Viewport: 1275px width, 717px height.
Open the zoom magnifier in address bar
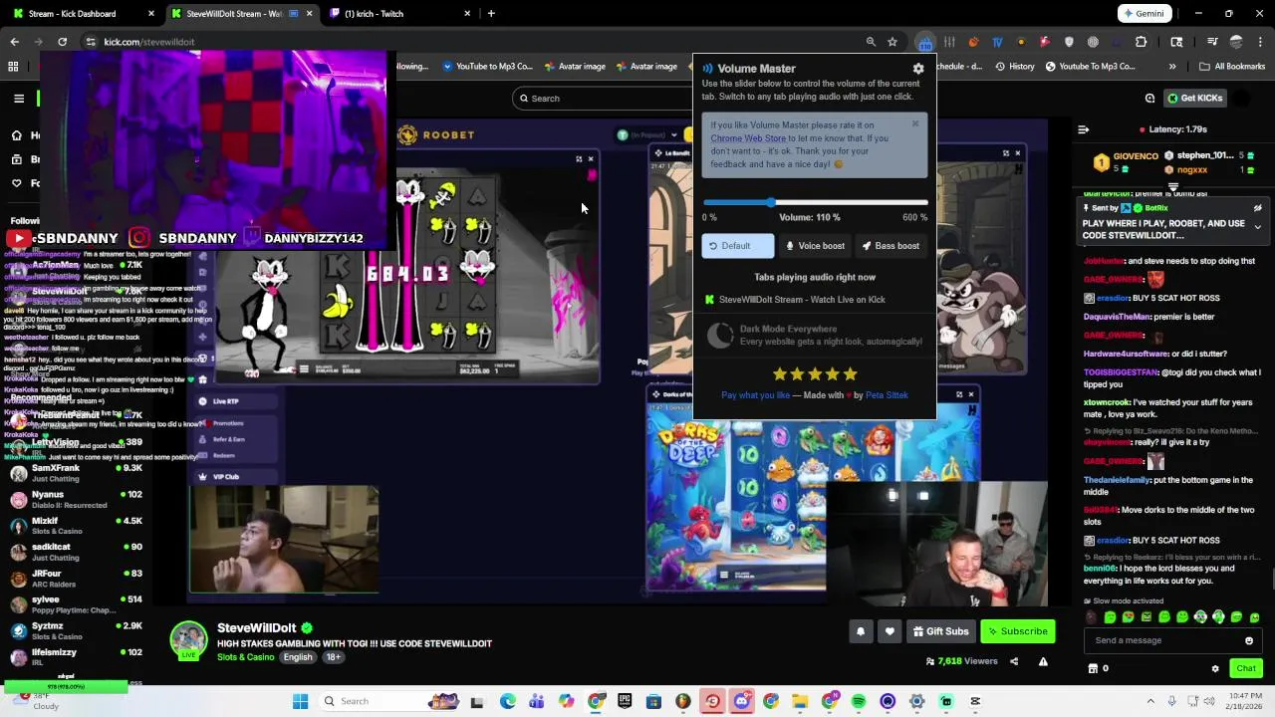(x=871, y=42)
